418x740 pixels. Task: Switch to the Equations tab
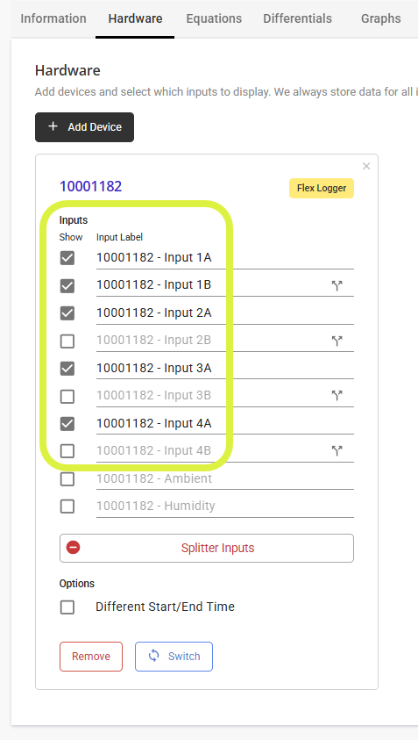pyautogui.click(x=214, y=19)
